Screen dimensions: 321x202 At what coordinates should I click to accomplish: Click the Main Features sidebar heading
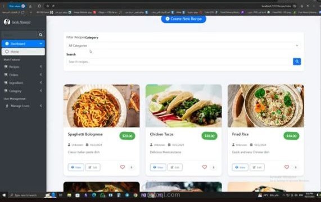tap(12, 59)
